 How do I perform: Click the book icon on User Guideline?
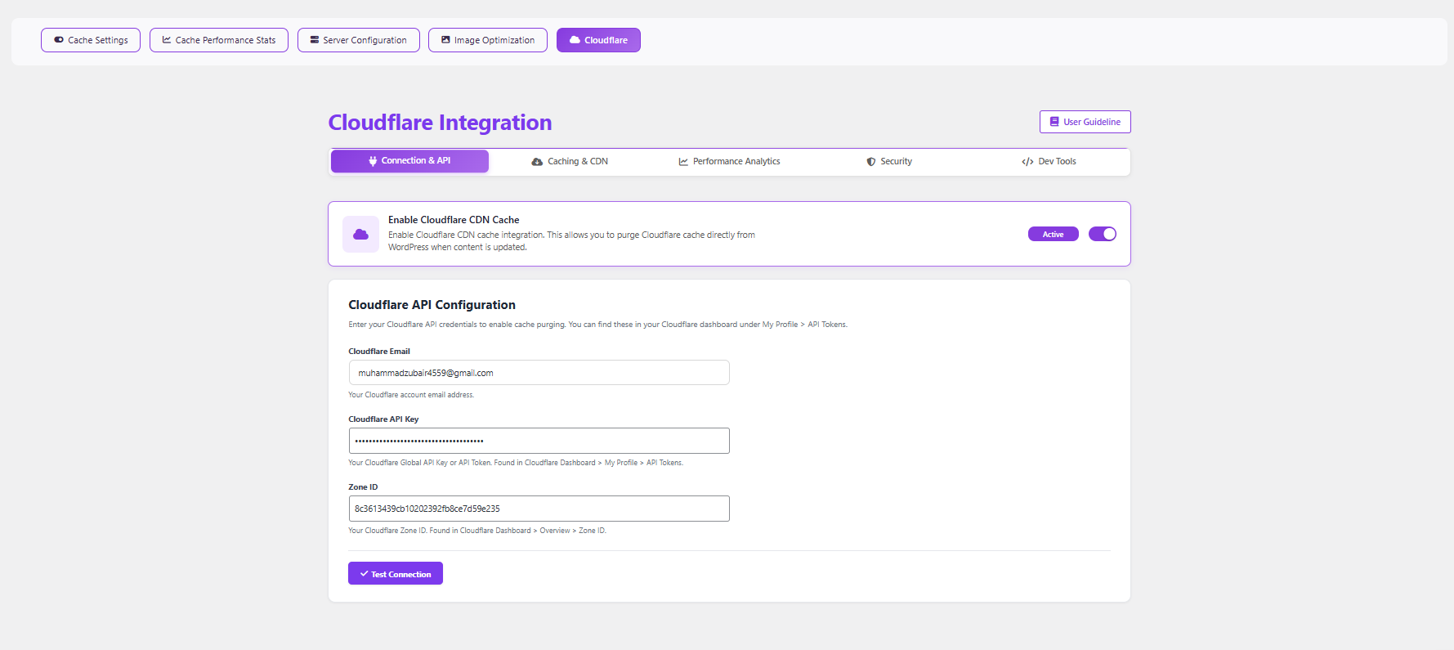click(x=1054, y=122)
